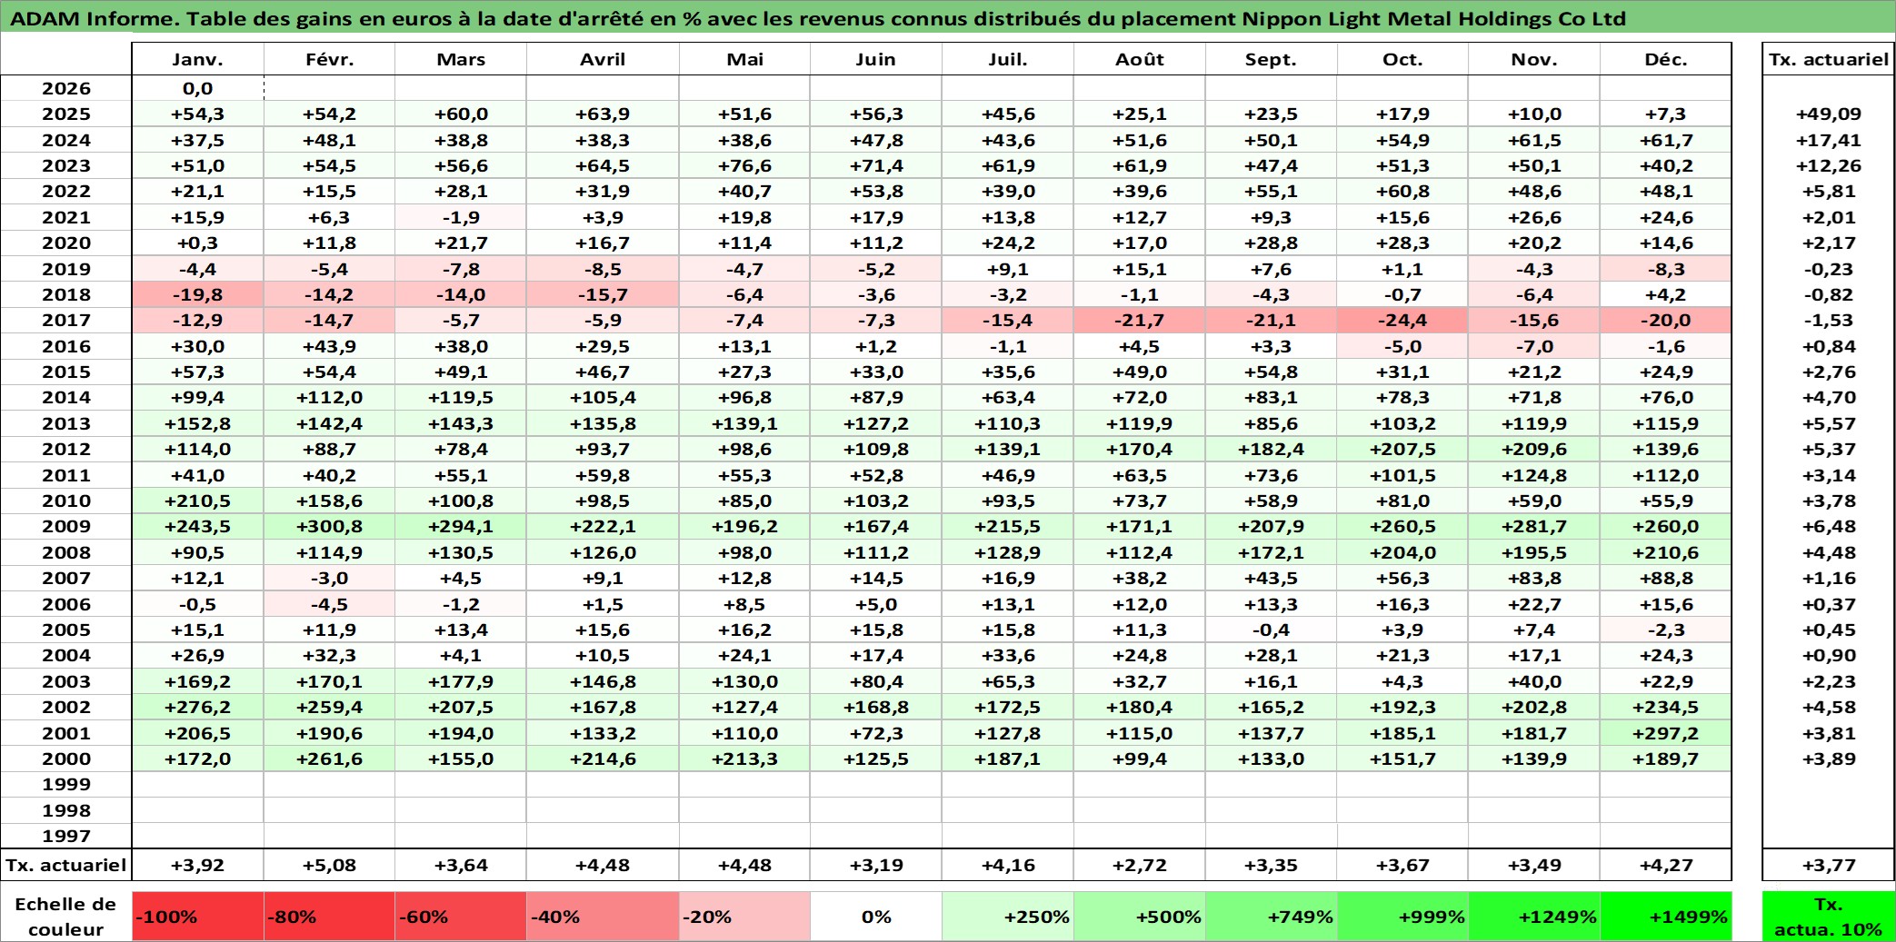Click the 1999 row label
The height and width of the screenshot is (942, 1896).
(x=66, y=784)
